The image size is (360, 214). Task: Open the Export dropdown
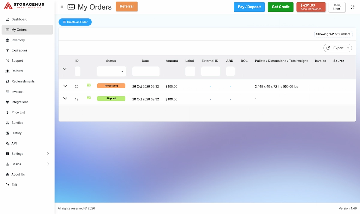[337, 48]
